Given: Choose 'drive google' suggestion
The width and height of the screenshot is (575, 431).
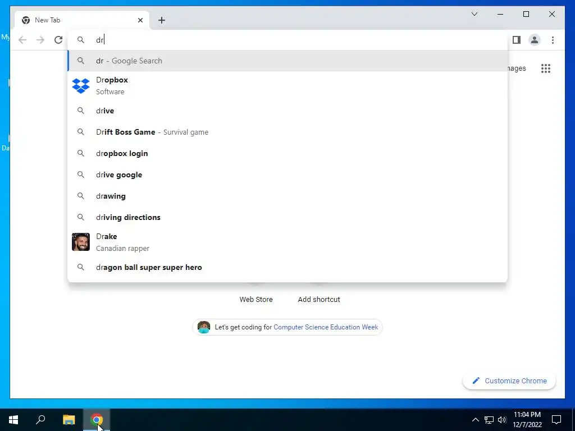Looking at the screenshot, I should pyautogui.click(x=287, y=175).
